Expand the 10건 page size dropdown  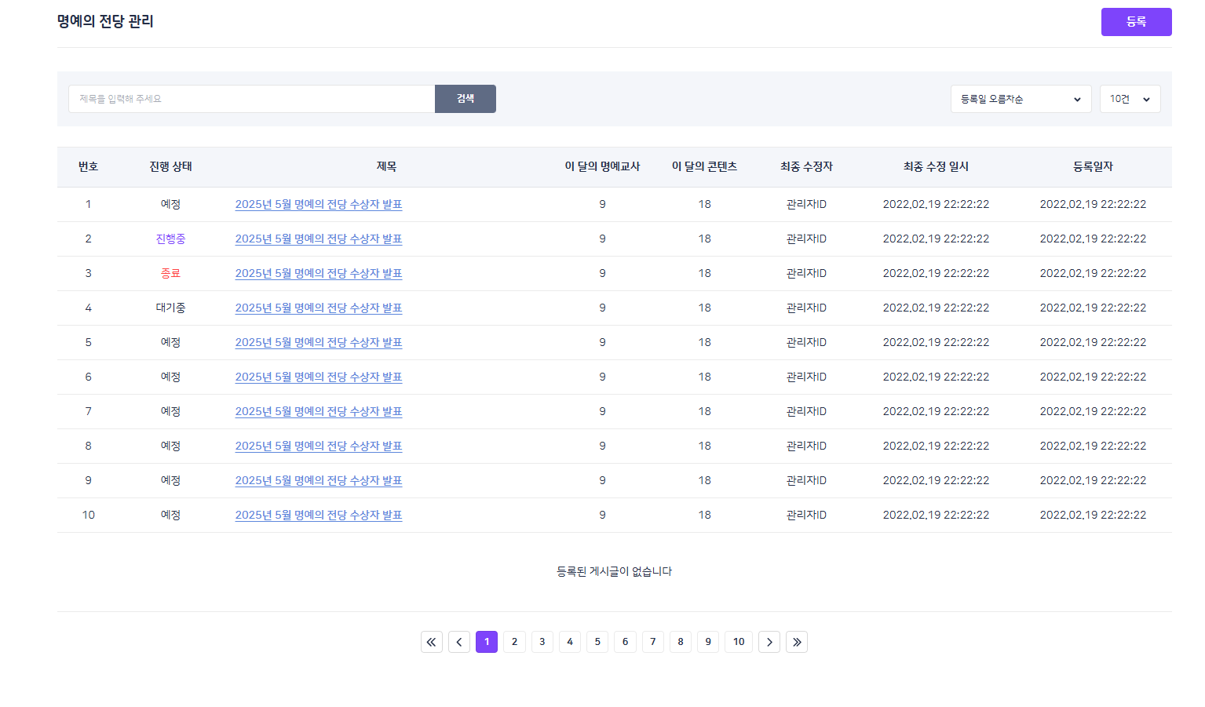pyautogui.click(x=1130, y=99)
